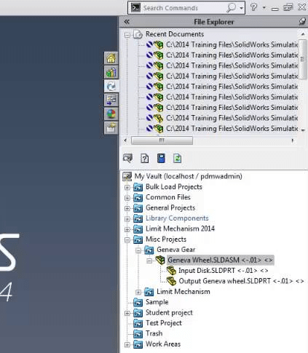Click the Work Areas folder icon
This screenshot has width=308, height=353.
pos(138,344)
